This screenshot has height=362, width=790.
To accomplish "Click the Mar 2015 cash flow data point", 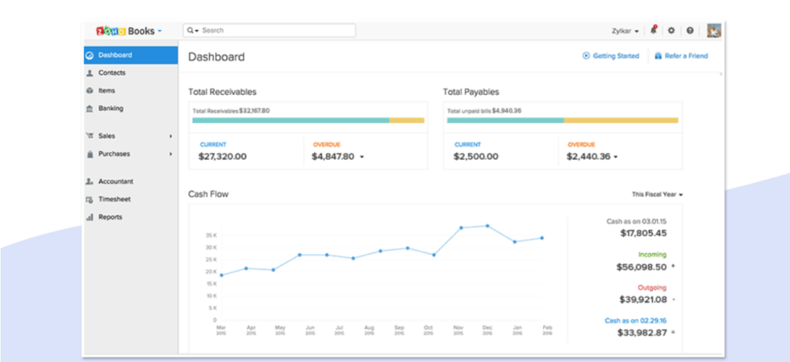I will 221,275.
